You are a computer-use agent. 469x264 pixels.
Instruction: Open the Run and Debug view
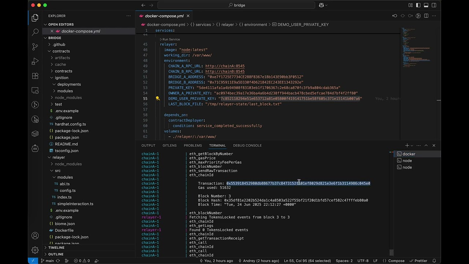click(35, 61)
